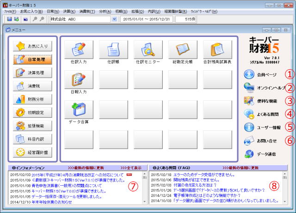Open the 経営羅針盤(R) menu
The width and height of the screenshot is (296, 213).
[176, 12]
